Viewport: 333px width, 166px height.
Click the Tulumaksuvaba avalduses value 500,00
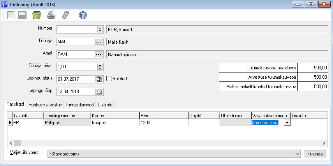[313, 68]
